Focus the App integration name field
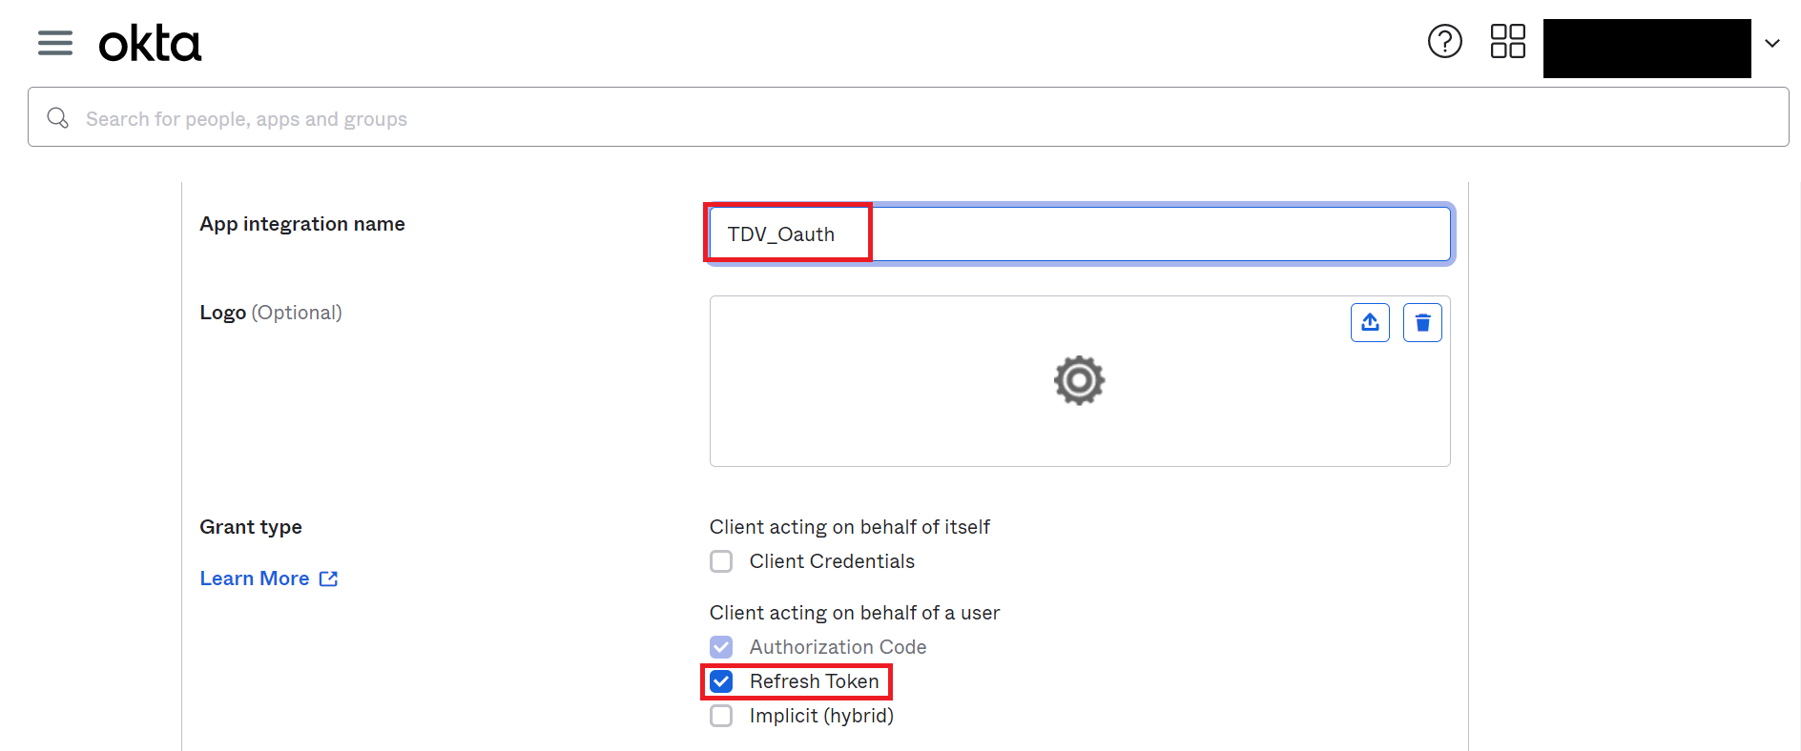The image size is (1801, 751). pyautogui.click(x=1080, y=234)
